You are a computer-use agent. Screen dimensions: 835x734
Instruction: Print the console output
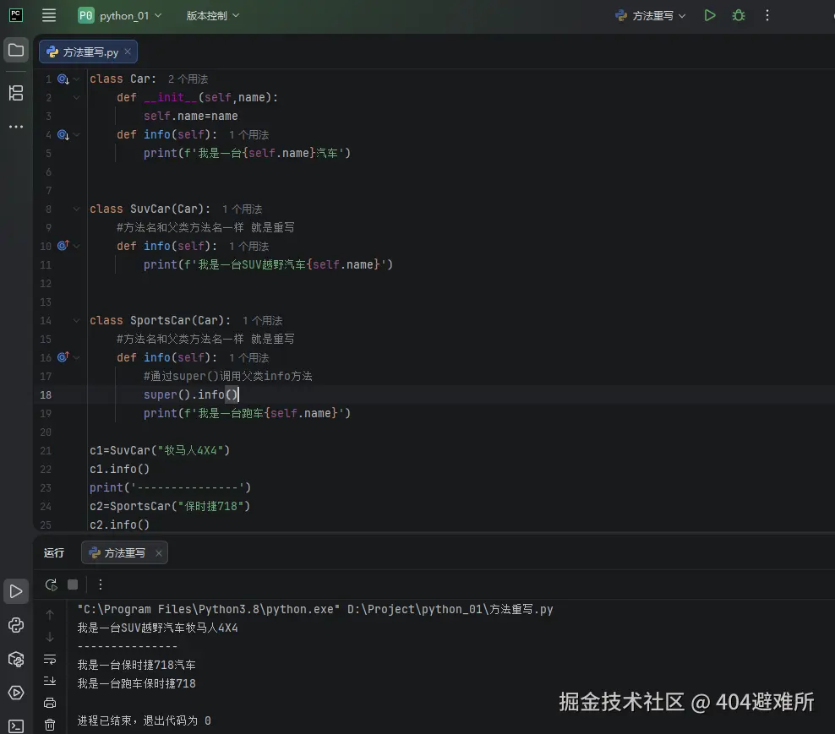(50, 703)
